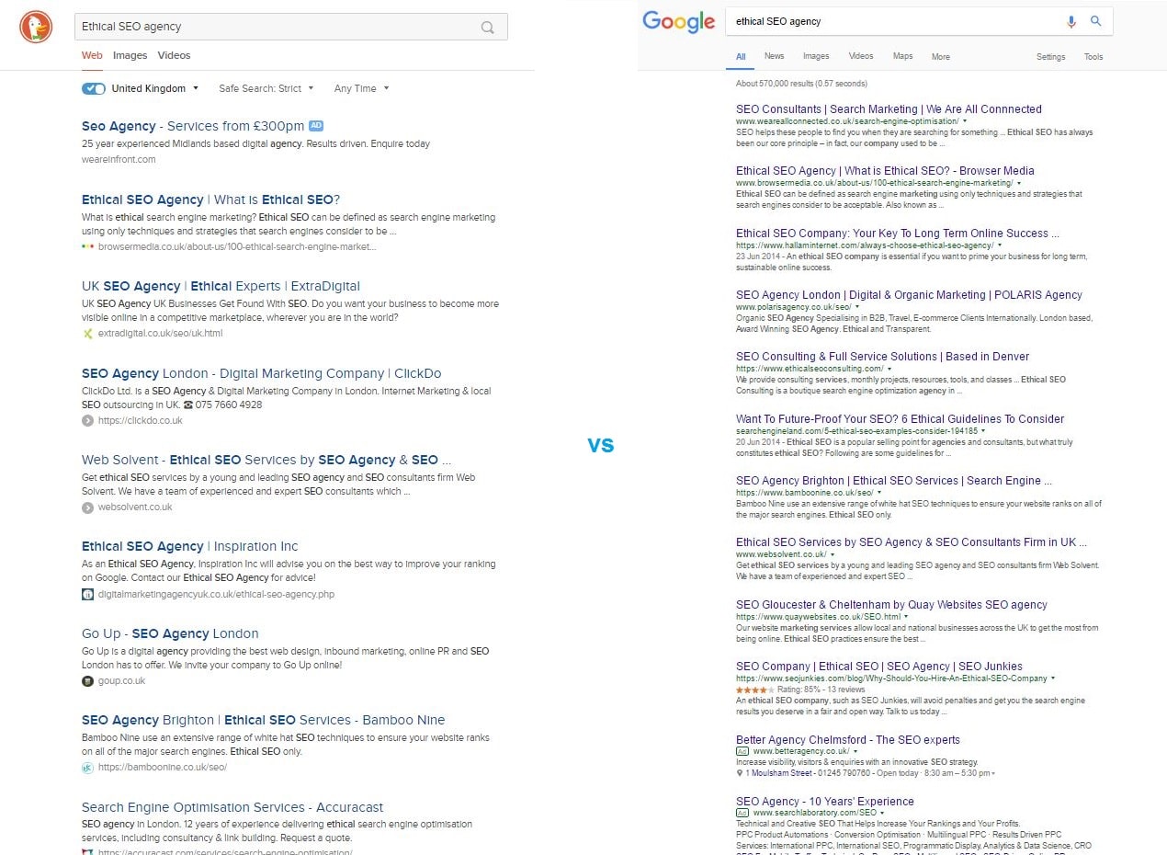Open Want To Future-Proof Your SEO? result
The height and width of the screenshot is (855, 1167).
901,418
